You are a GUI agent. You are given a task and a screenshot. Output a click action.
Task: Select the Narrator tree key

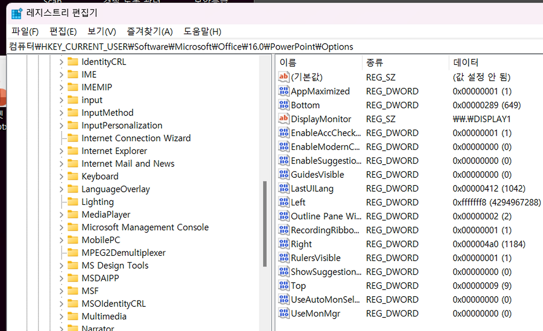click(98, 328)
